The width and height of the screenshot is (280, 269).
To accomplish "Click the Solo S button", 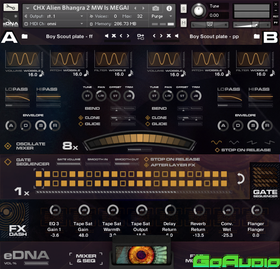I will click(x=183, y=8).
